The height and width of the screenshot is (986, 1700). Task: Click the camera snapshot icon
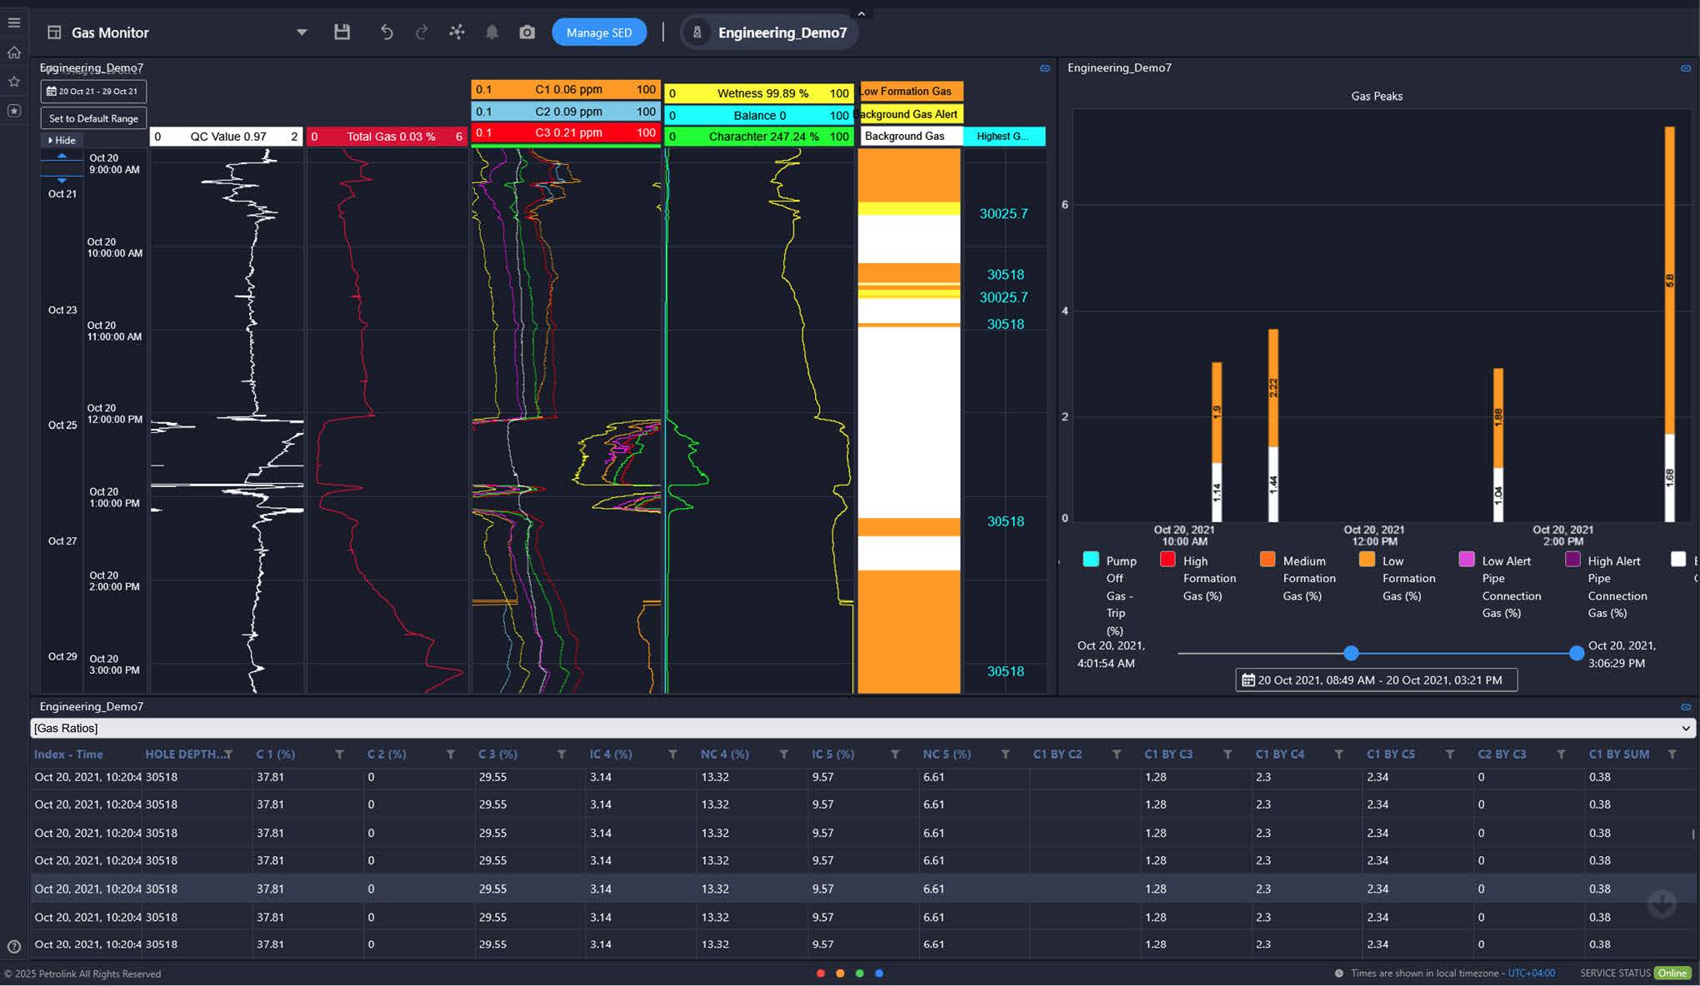527,32
